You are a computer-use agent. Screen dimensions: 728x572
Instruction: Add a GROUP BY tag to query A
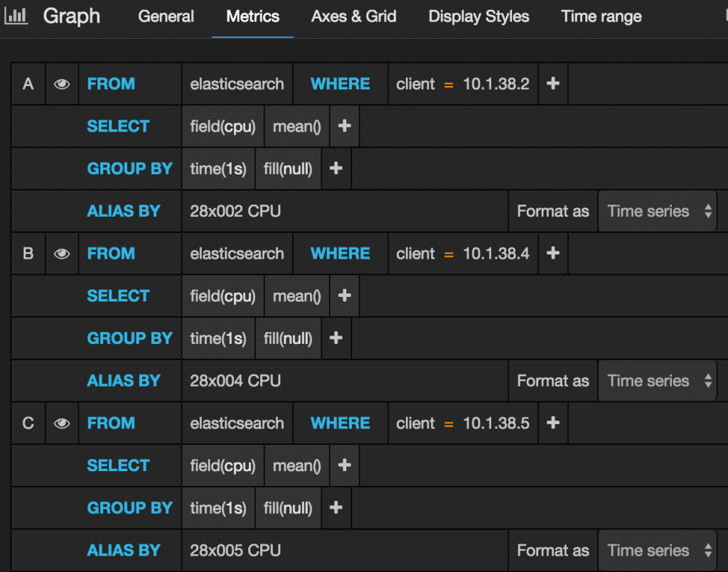tap(336, 168)
